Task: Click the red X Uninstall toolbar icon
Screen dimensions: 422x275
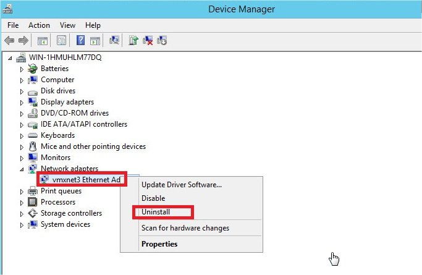Action: (148, 41)
